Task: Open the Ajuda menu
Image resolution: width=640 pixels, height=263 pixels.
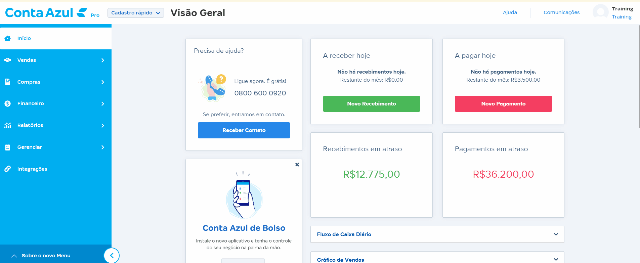Action: coord(510,12)
